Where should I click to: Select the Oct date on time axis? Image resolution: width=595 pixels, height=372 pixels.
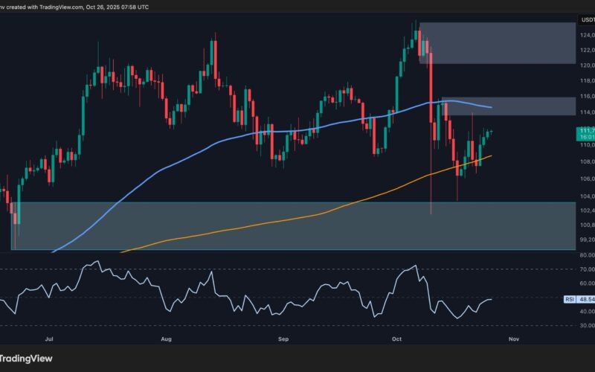coord(396,337)
